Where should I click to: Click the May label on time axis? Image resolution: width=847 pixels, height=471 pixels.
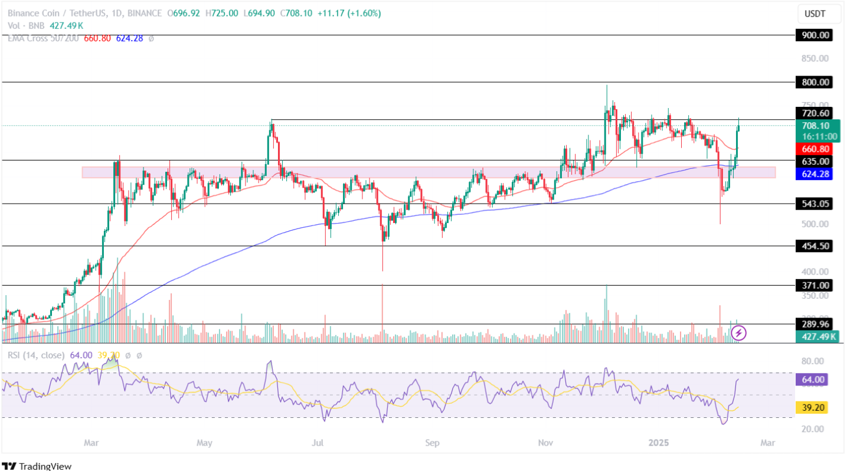point(204,442)
